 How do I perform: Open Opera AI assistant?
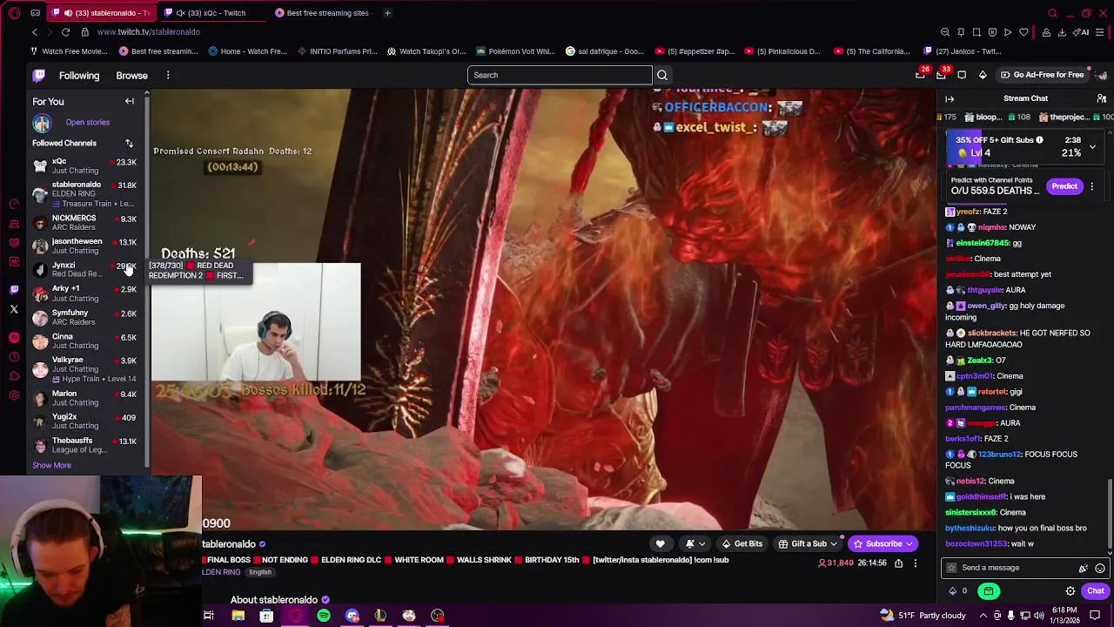point(1083,32)
